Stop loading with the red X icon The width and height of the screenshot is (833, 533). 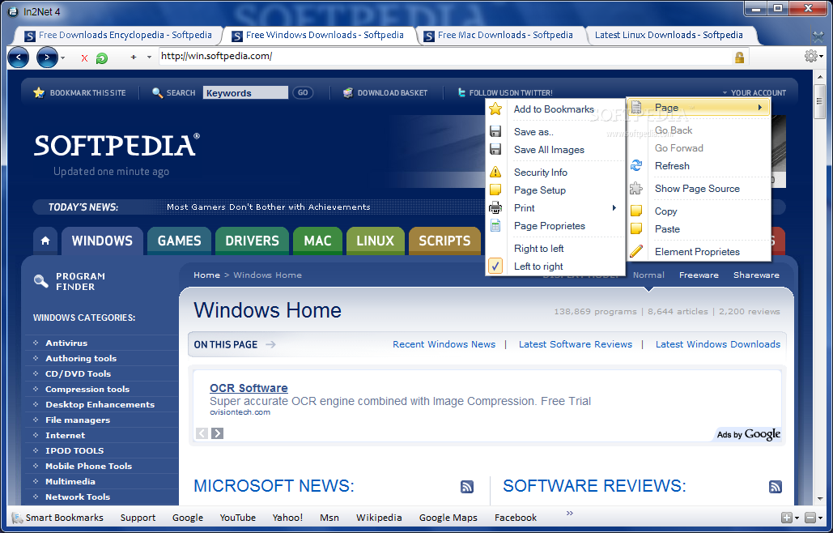click(84, 58)
